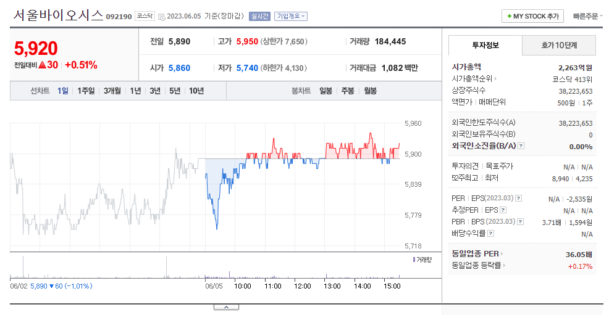Click the 서울바이오시스 stock title

click(x=58, y=15)
